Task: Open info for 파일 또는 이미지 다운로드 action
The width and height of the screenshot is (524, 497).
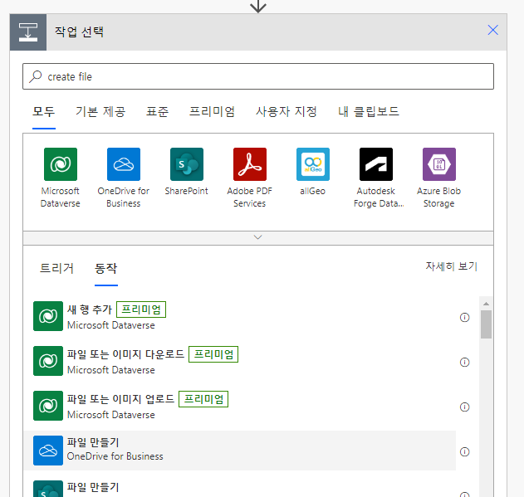Action: [x=464, y=362]
